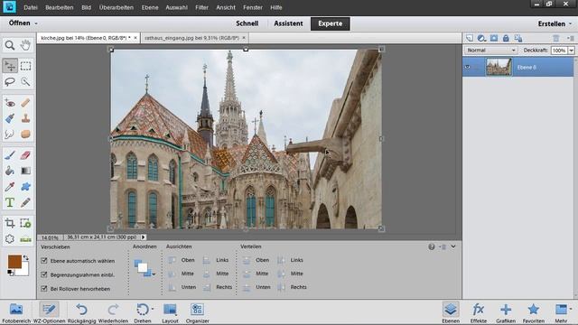Toggle 'Bei Rollover hervorheben' checkbox
578x325 pixels.
pyautogui.click(x=44, y=289)
